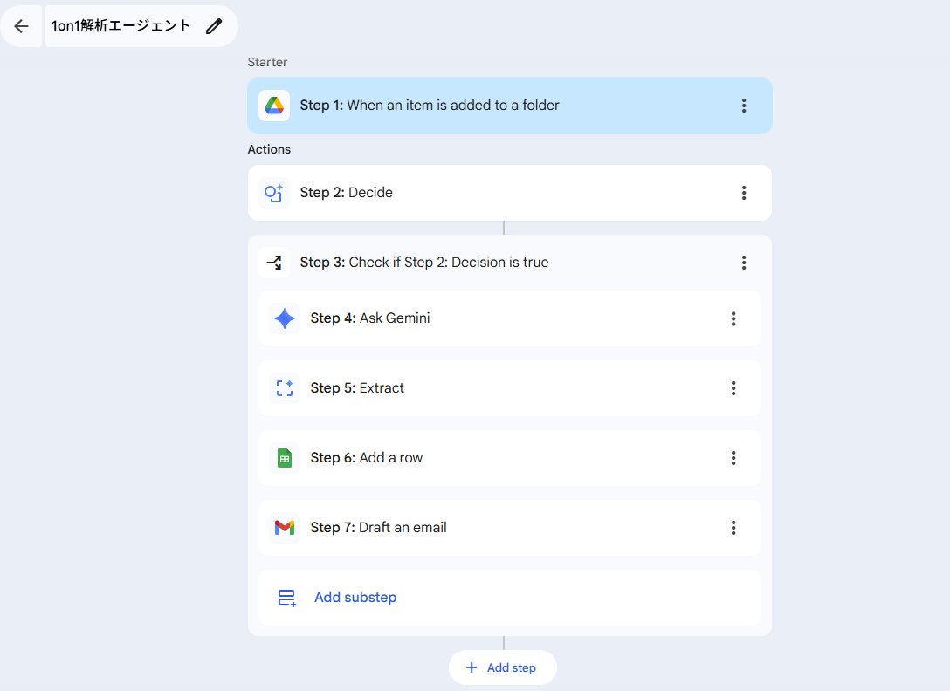Open the options menu for Draft an email
This screenshot has height=691, width=950.
[x=733, y=528]
